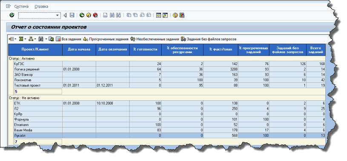Click the Export/copy icon in ALV toolbar

click(x=51, y=39)
